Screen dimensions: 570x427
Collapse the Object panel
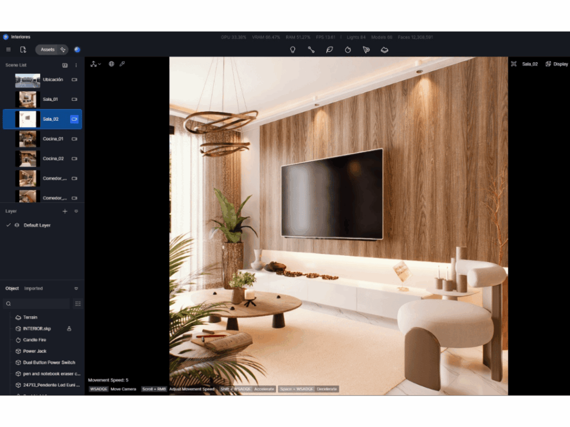point(76,289)
